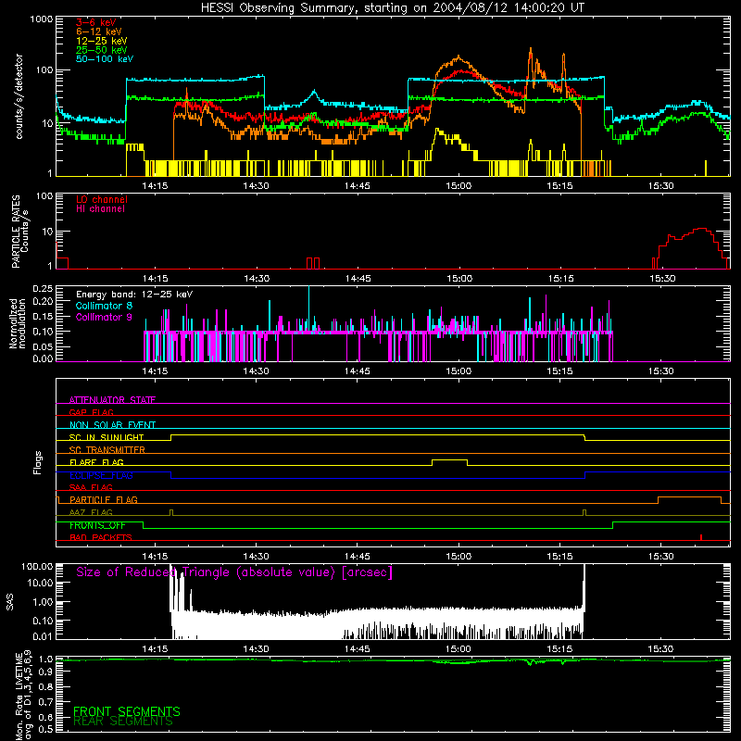
Task: Click the 100.00 value on SAS axis
Action: click(37, 566)
